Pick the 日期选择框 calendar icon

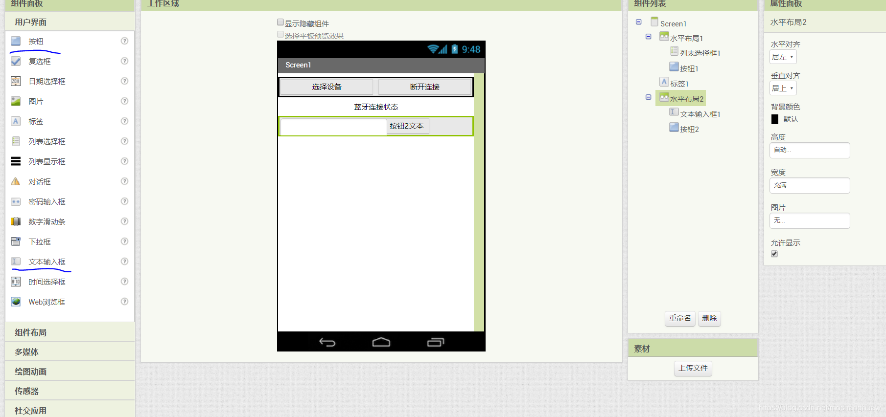click(16, 81)
